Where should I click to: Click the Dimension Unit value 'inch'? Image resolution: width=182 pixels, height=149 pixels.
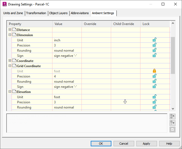57,40
